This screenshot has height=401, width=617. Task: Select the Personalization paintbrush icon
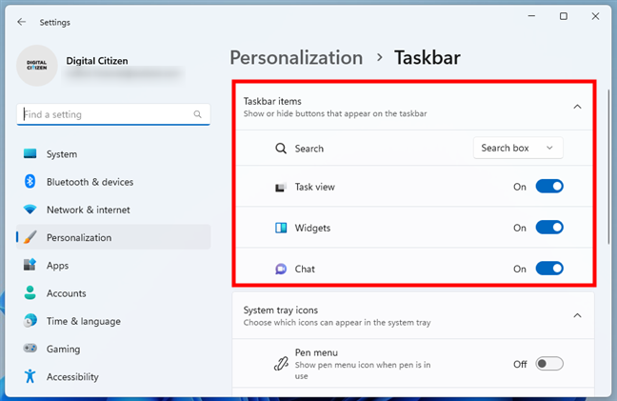30,237
